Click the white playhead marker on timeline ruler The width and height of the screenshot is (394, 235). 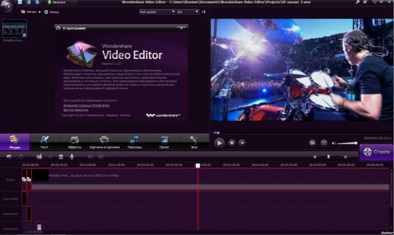pos(198,165)
